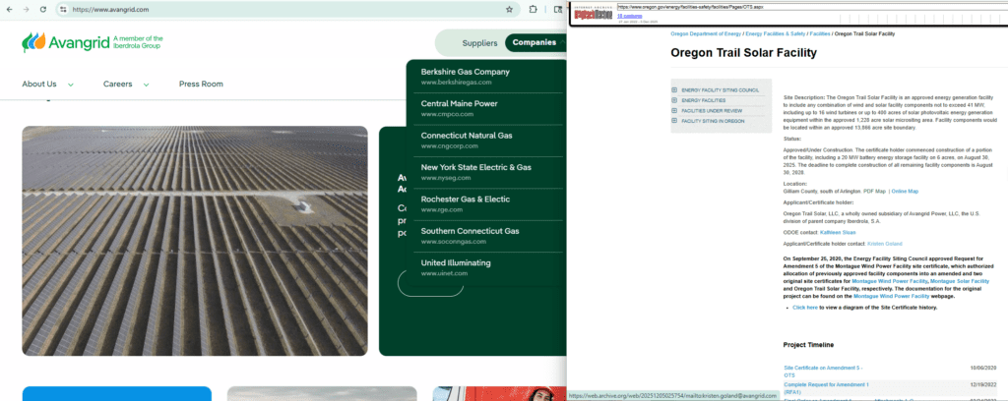The image size is (1008, 401).
Task: Bookmark this page with star icon
Action: [x=509, y=10]
